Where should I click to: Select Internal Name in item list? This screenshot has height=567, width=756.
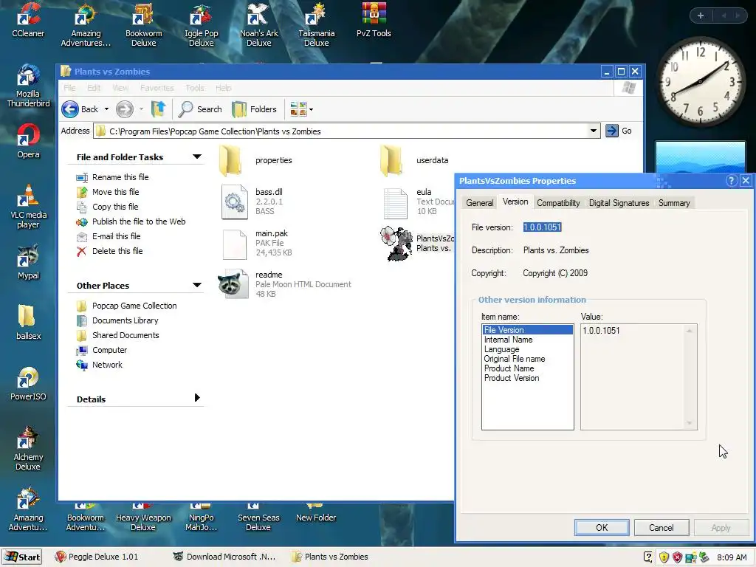tap(508, 340)
